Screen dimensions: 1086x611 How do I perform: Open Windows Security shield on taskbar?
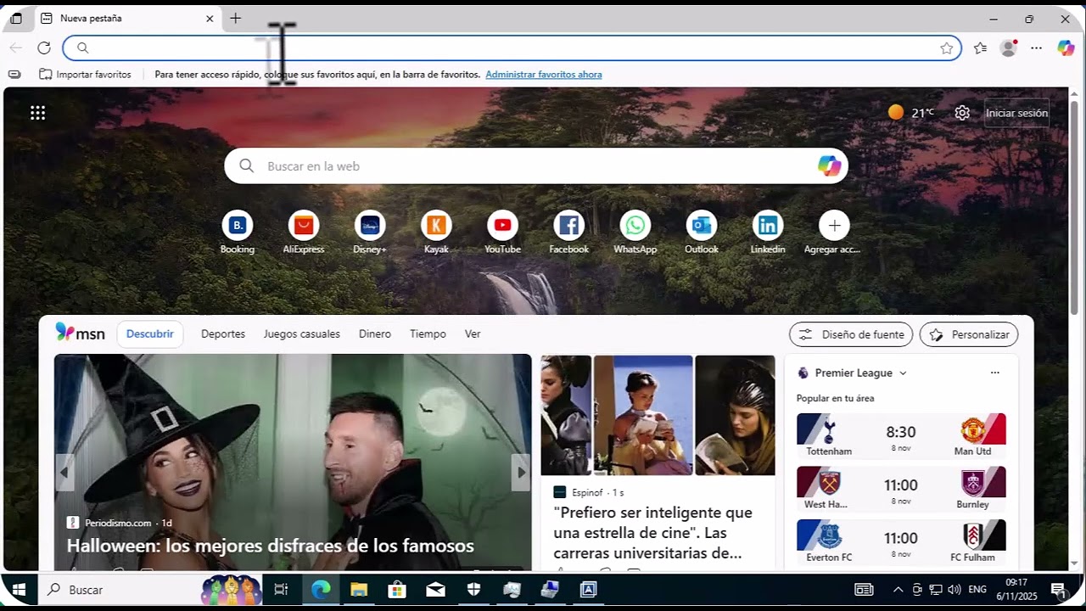point(473,590)
